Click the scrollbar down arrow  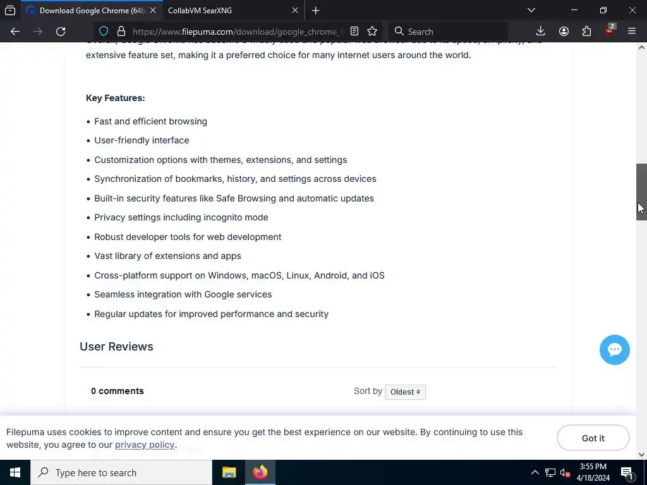click(x=641, y=455)
